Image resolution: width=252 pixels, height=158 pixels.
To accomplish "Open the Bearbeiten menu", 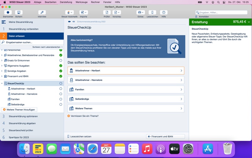I will click(51, 2).
